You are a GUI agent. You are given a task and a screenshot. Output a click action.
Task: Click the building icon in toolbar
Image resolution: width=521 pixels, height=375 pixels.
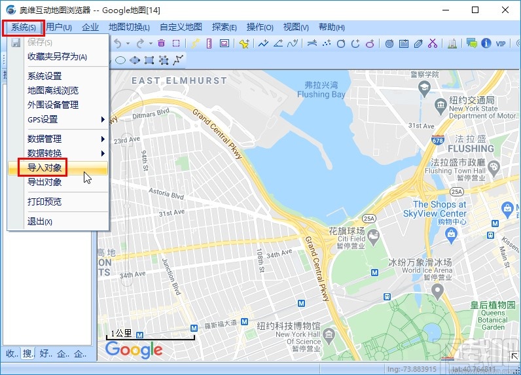point(452,43)
